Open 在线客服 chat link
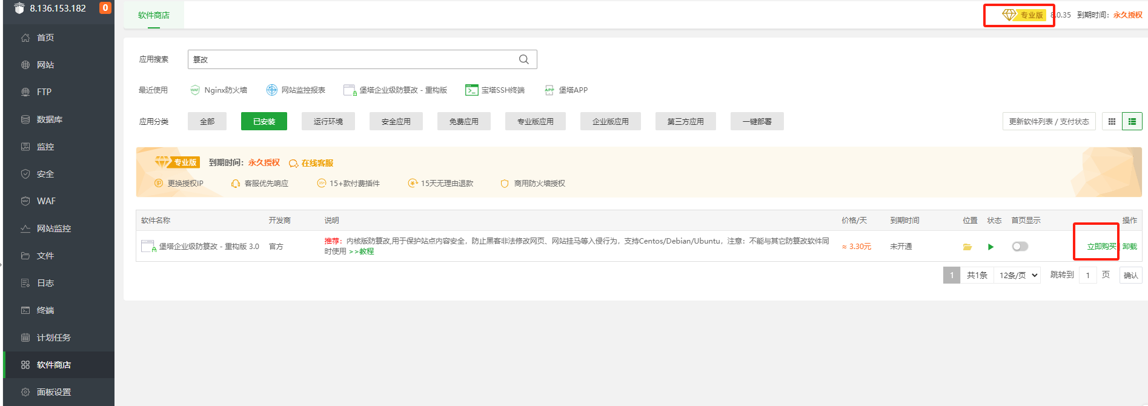Screen dimensions: 1148x406 tap(311, 163)
